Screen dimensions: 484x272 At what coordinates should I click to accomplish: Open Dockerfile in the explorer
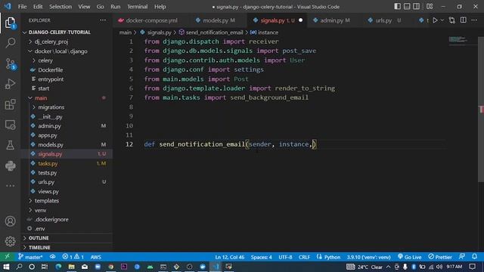click(50, 70)
